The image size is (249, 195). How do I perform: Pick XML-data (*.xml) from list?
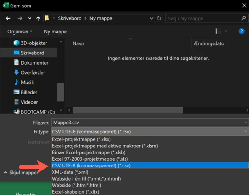click(x=70, y=172)
